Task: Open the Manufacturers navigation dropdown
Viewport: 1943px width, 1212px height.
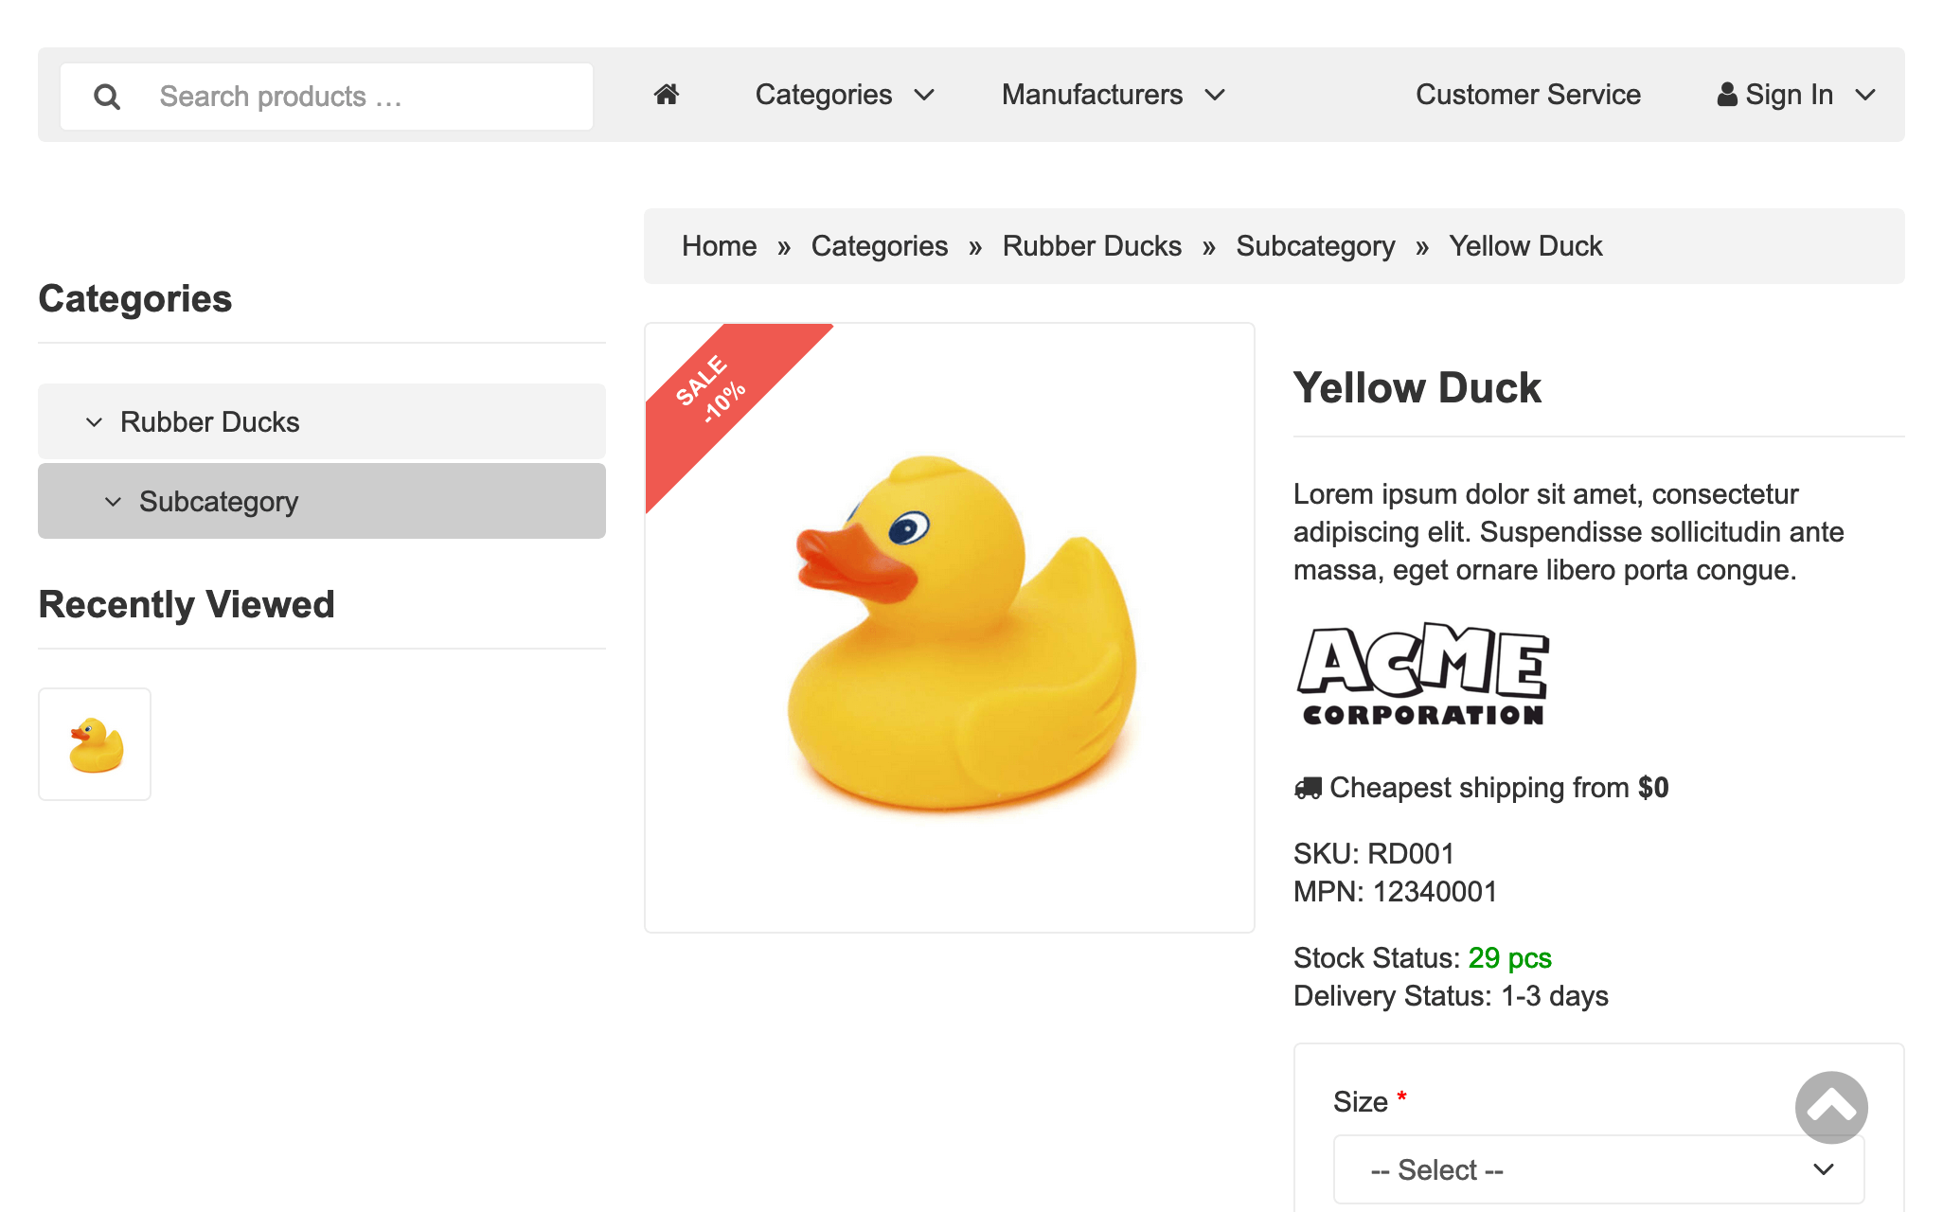Action: [x=1113, y=95]
